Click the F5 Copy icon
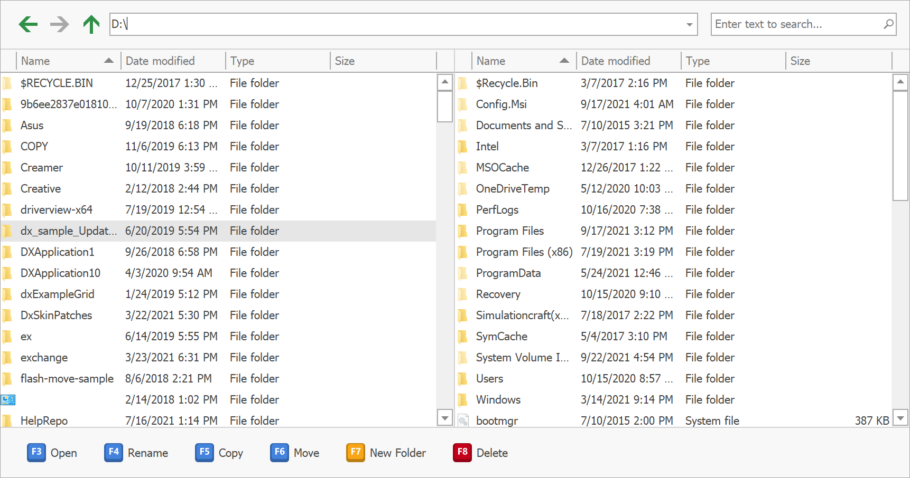The height and width of the screenshot is (478, 910). (205, 453)
